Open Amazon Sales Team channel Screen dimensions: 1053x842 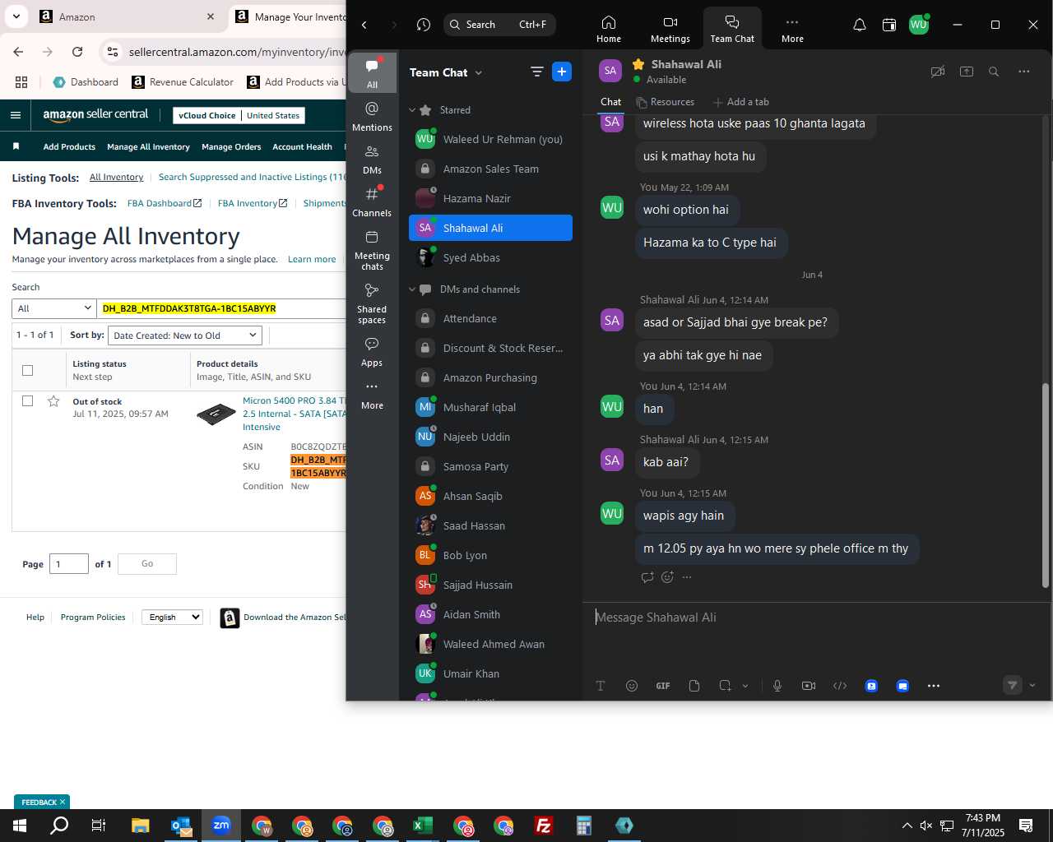[x=490, y=169]
